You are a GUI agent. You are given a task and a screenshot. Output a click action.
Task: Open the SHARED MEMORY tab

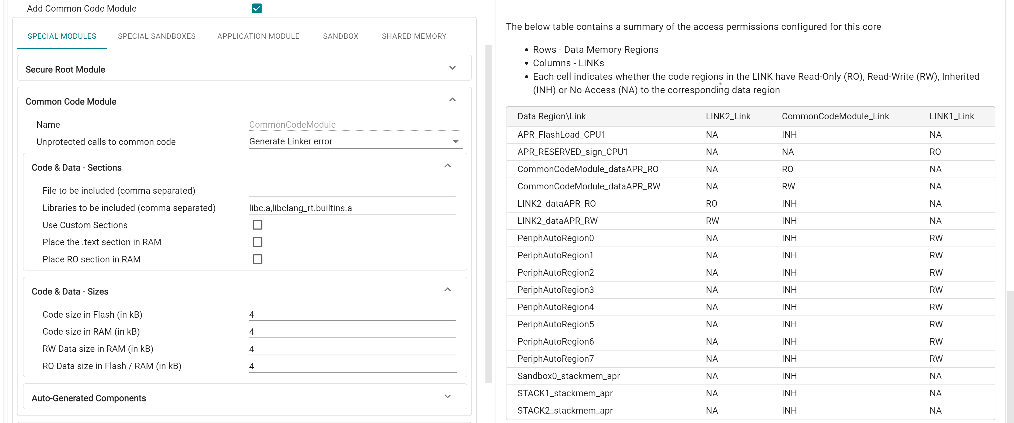pos(414,36)
